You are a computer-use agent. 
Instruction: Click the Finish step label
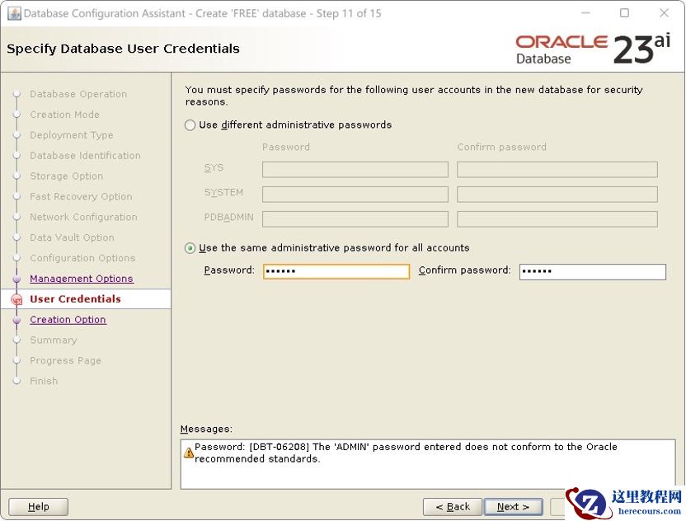pyautogui.click(x=44, y=381)
